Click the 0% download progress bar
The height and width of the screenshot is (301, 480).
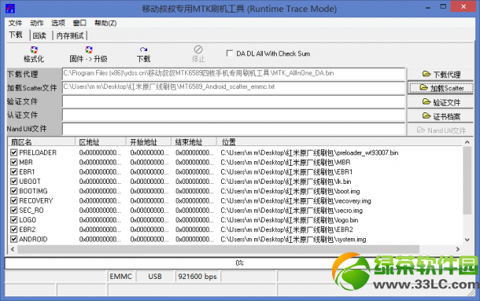pyautogui.click(x=239, y=263)
